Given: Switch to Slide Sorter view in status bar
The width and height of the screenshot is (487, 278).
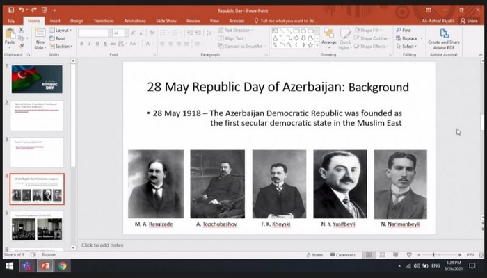Looking at the screenshot, I should pos(381,255).
